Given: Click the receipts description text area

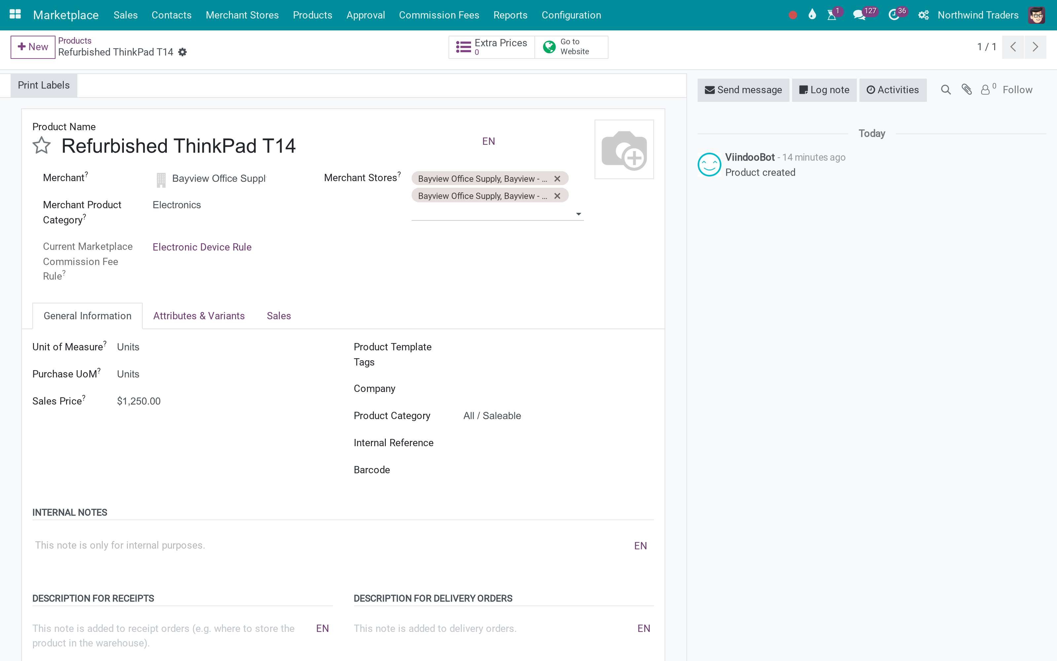Looking at the screenshot, I should (172, 636).
